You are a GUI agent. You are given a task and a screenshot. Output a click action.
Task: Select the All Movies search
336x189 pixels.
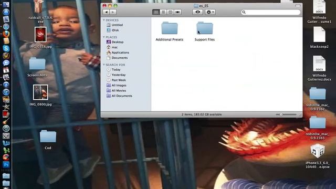(117, 90)
